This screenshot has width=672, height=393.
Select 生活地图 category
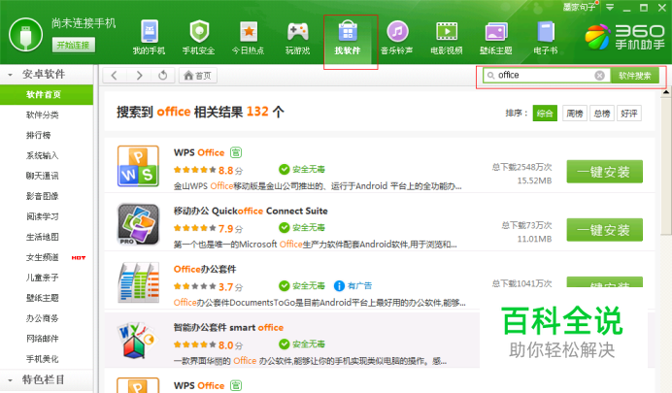click(x=43, y=237)
